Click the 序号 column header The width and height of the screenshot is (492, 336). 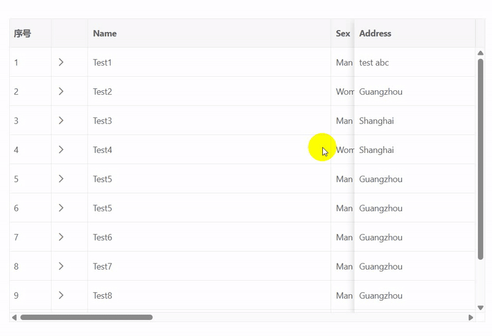pos(23,34)
